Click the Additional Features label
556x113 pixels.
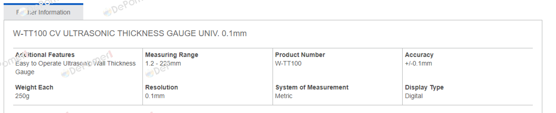click(x=45, y=55)
